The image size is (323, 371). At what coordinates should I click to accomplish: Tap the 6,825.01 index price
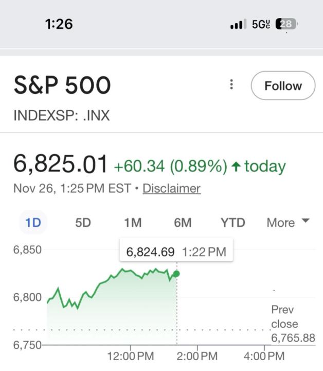[x=61, y=164]
